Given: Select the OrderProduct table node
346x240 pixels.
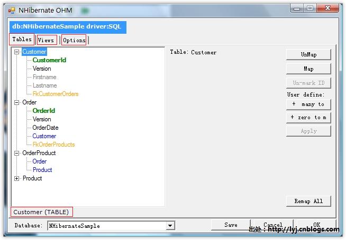Looking at the screenshot, I should pyautogui.click(x=39, y=153).
